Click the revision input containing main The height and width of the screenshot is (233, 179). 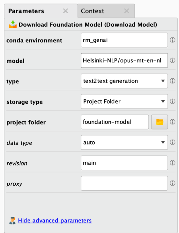[x=124, y=163]
